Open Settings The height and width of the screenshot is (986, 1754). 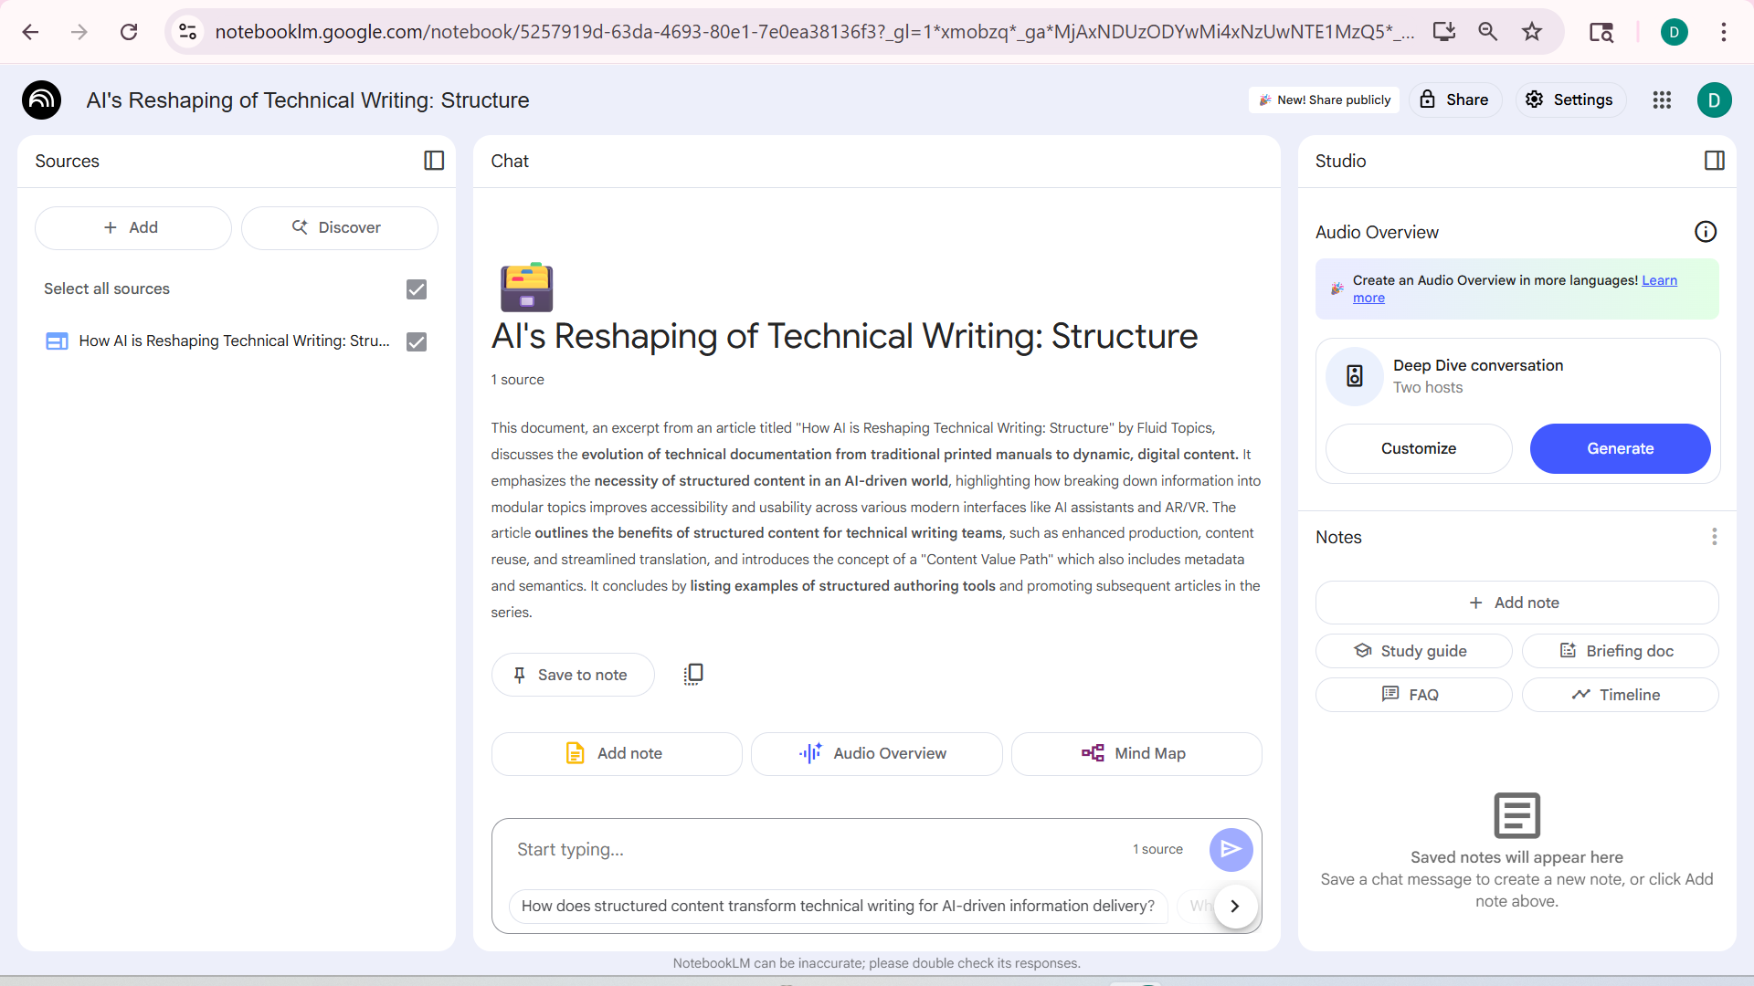[x=1570, y=100]
